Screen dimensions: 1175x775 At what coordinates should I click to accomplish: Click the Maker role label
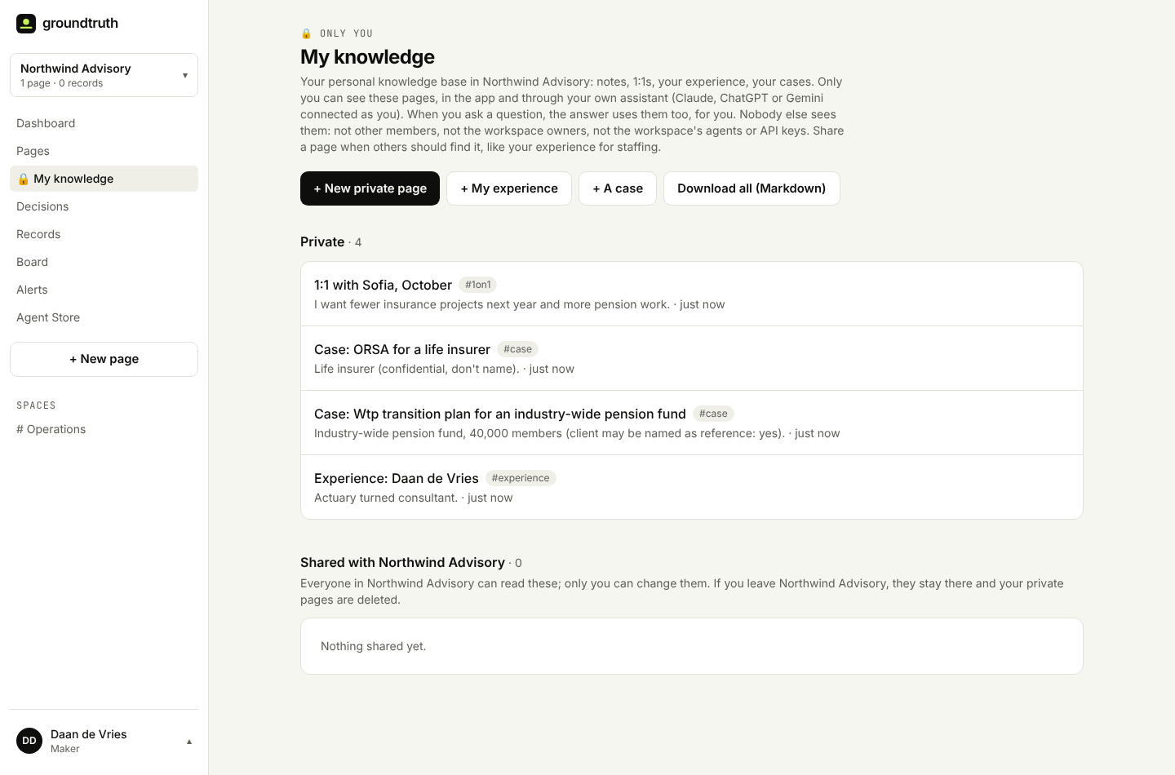tap(65, 749)
